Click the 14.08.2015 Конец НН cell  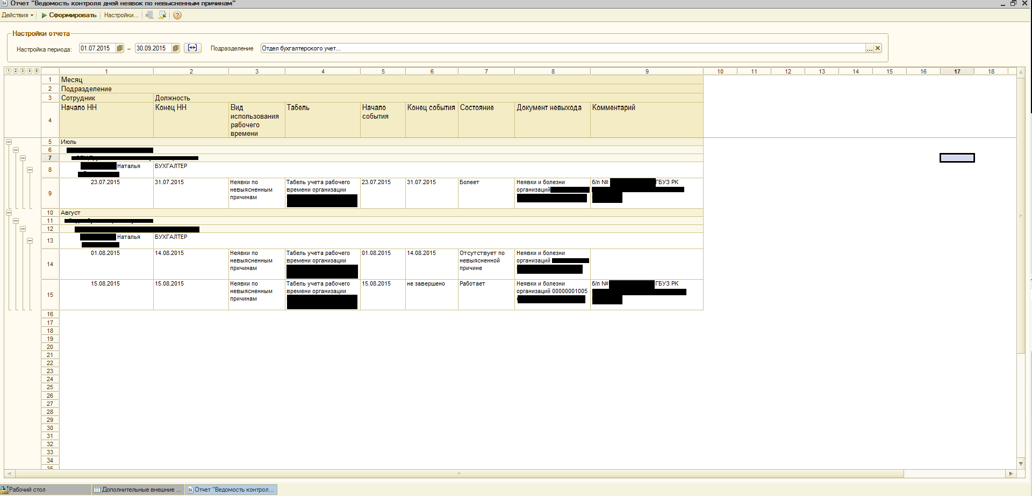[x=191, y=264]
